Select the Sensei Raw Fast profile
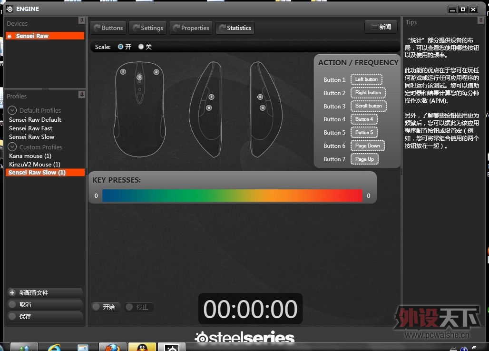This screenshot has width=489, height=351. pos(30,128)
